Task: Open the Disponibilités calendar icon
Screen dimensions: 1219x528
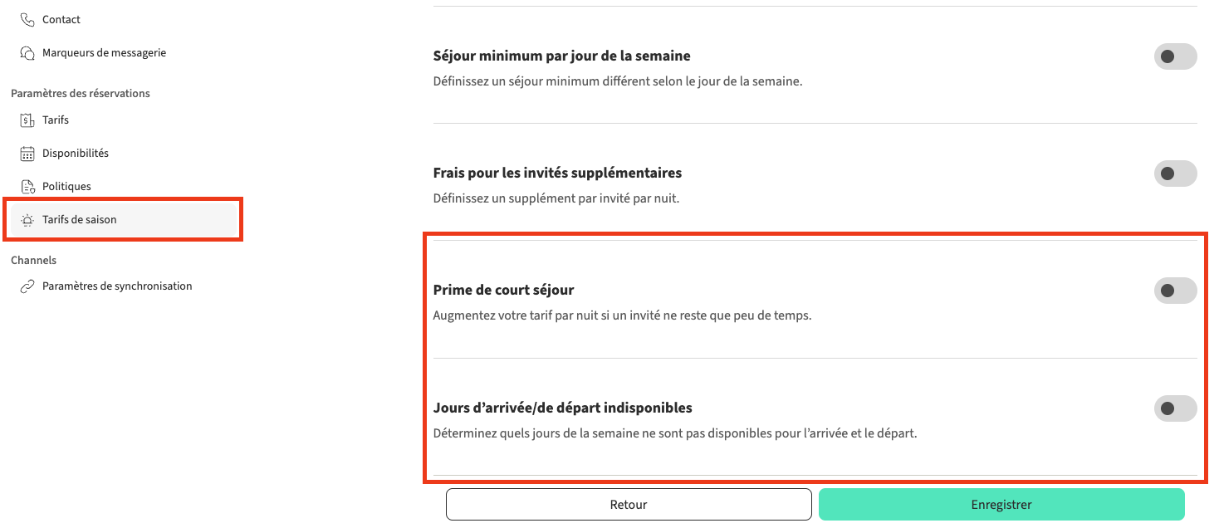Action: [27, 154]
